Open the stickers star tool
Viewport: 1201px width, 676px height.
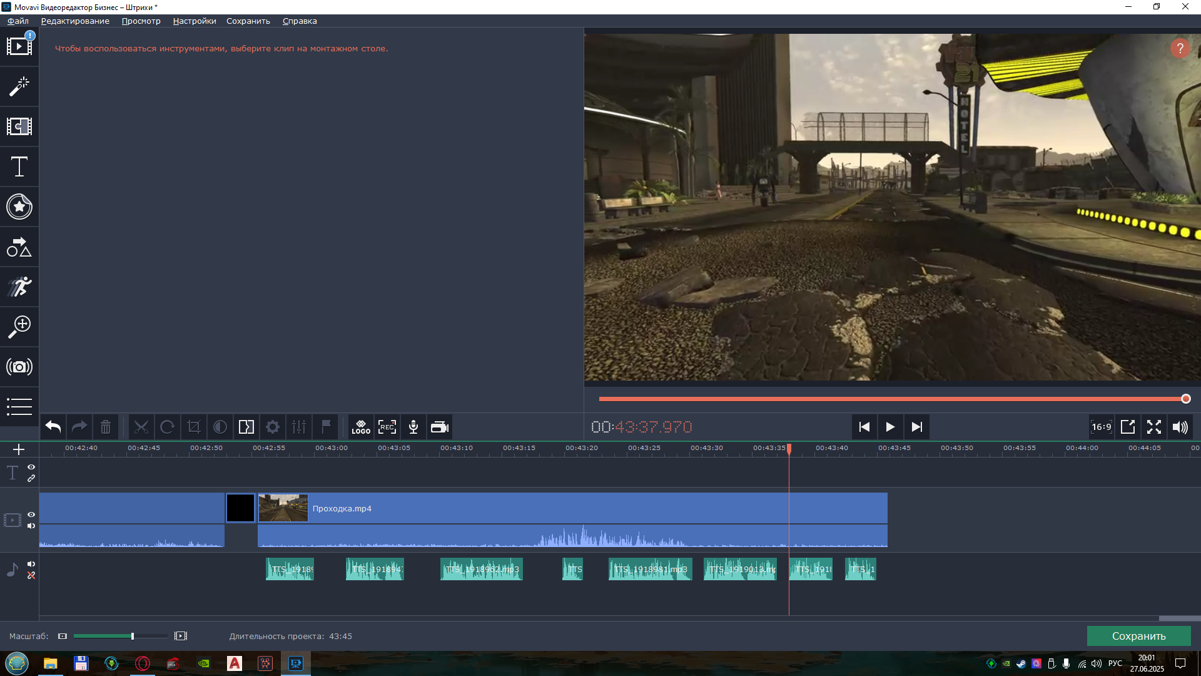coord(19,207)
